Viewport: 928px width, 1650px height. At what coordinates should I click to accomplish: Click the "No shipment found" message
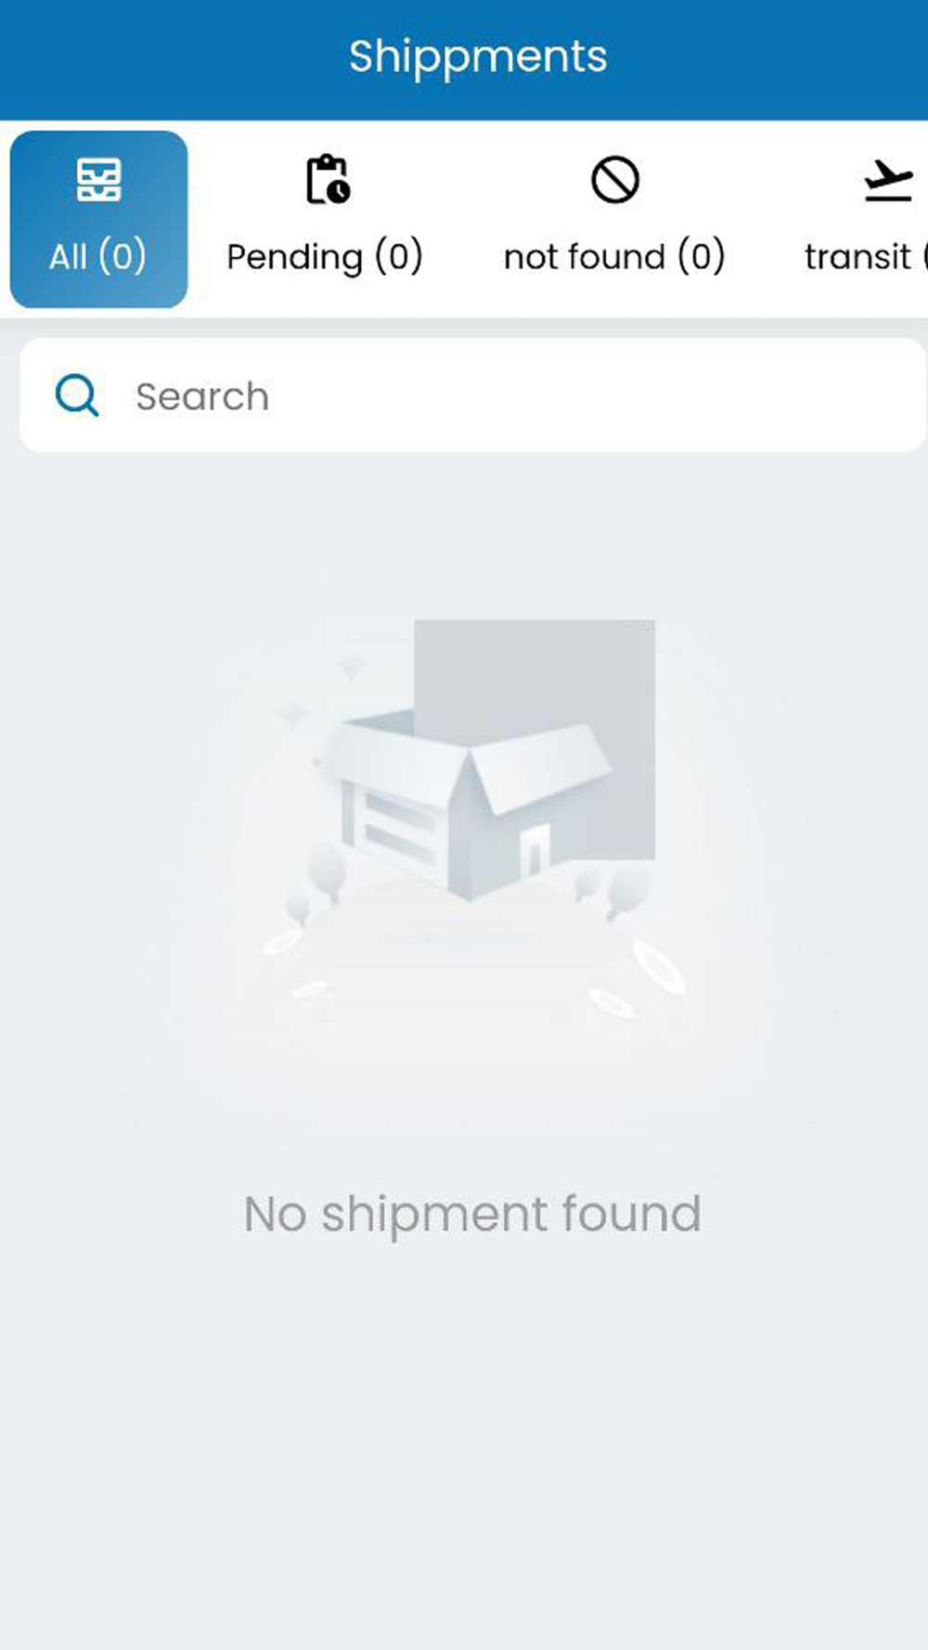click(x=472, y=1214)
